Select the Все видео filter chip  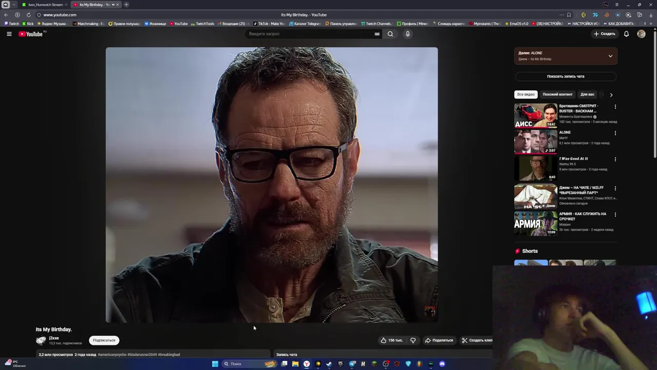(x=526, y=95)
